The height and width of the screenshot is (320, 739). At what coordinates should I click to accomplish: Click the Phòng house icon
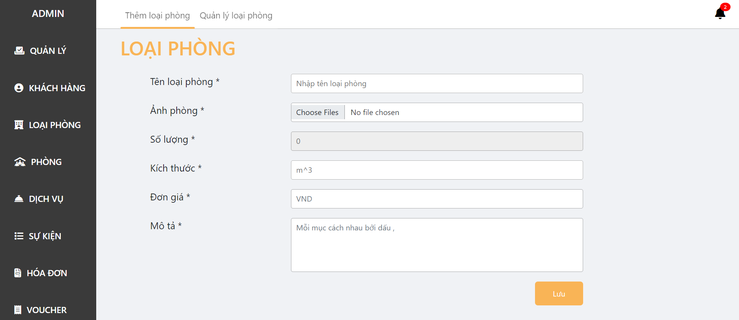tap(20, 162)
